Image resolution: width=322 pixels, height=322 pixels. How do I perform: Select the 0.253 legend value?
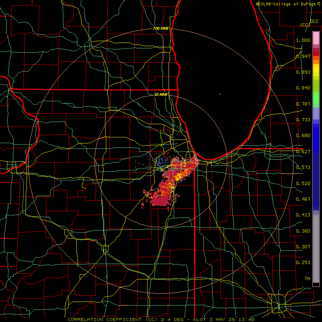(303, 263)
